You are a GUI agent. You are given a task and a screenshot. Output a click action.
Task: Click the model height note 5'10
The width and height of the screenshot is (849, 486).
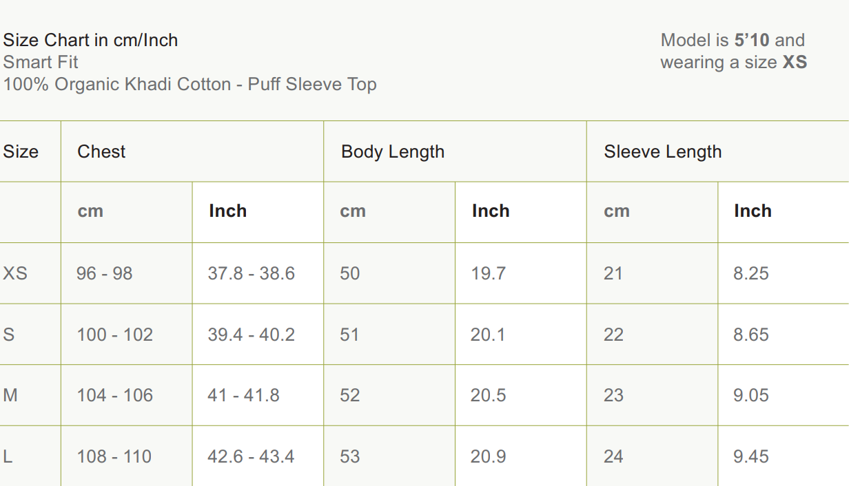pos(751,40)
